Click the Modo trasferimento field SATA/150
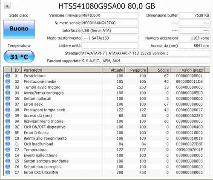 (110, 38)
